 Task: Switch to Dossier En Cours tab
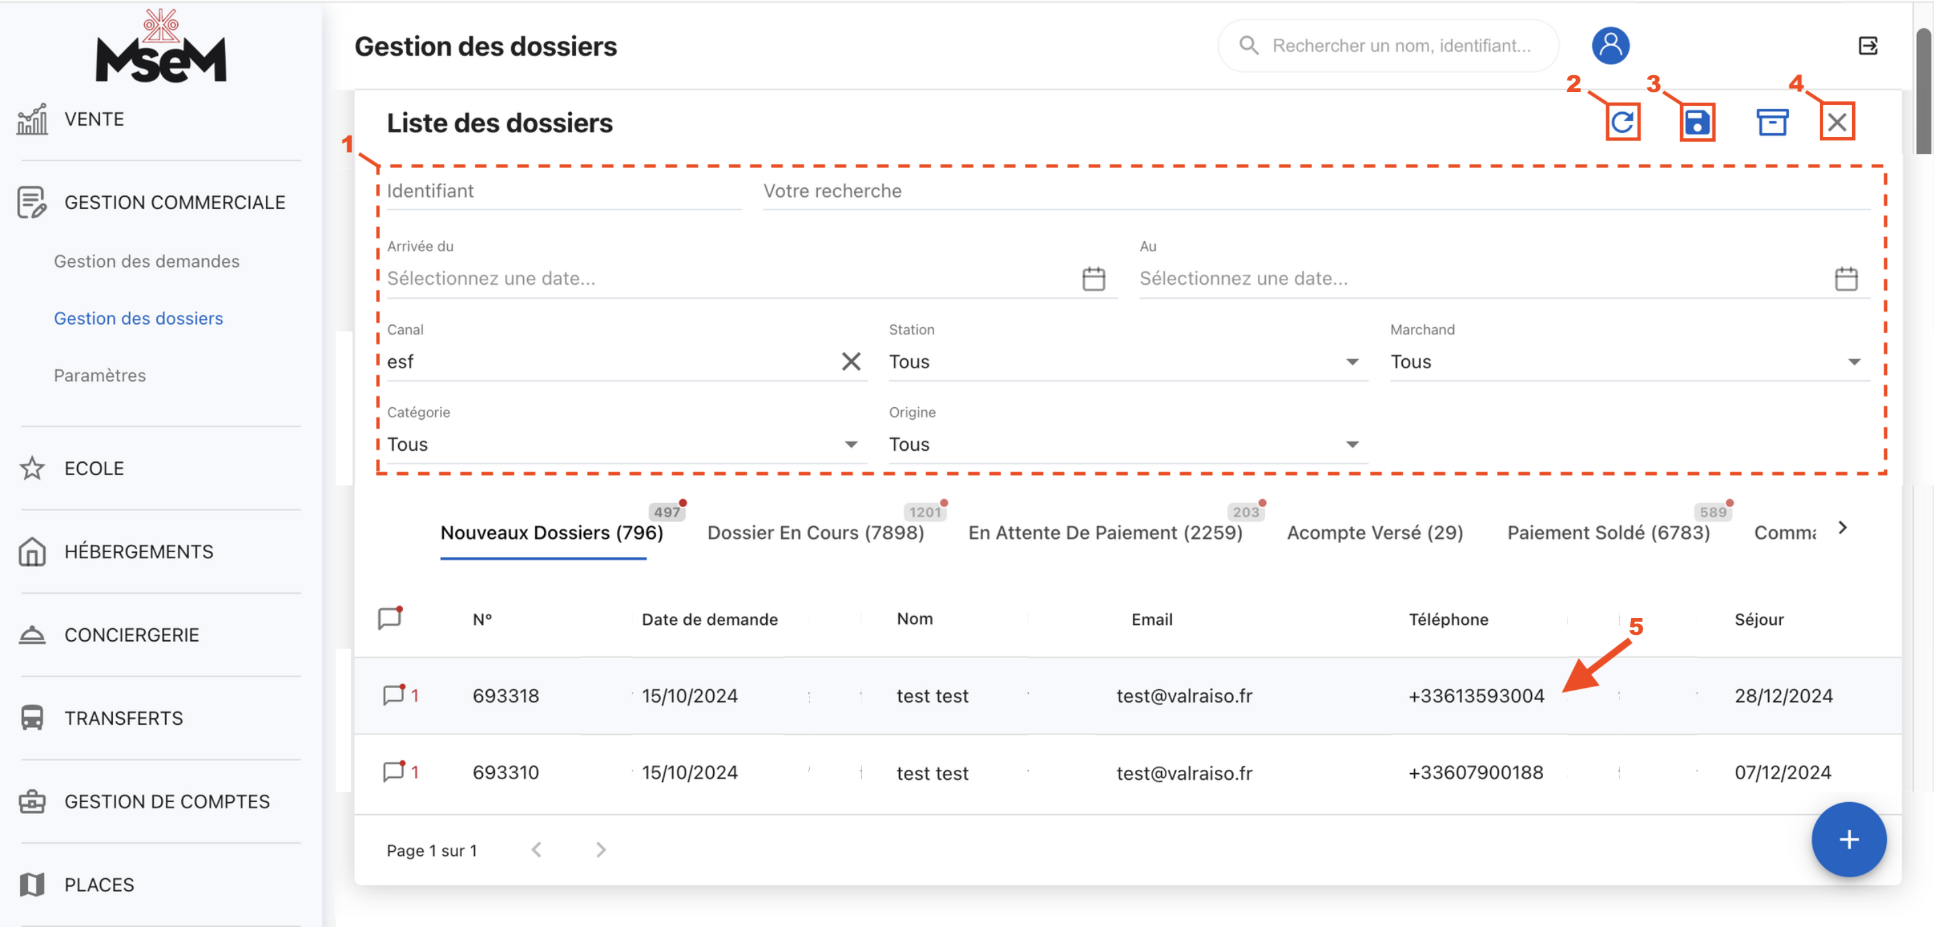(x=815, y=533)
